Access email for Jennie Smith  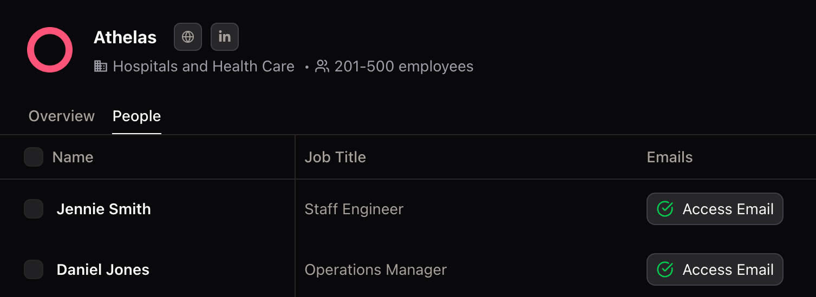(x=715, y=209)
